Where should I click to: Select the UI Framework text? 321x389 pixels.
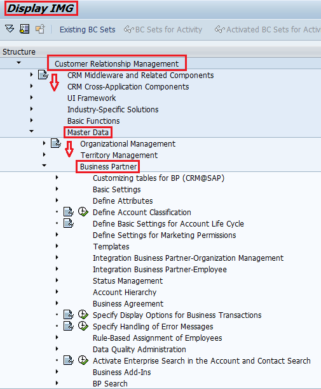point(92,98)
